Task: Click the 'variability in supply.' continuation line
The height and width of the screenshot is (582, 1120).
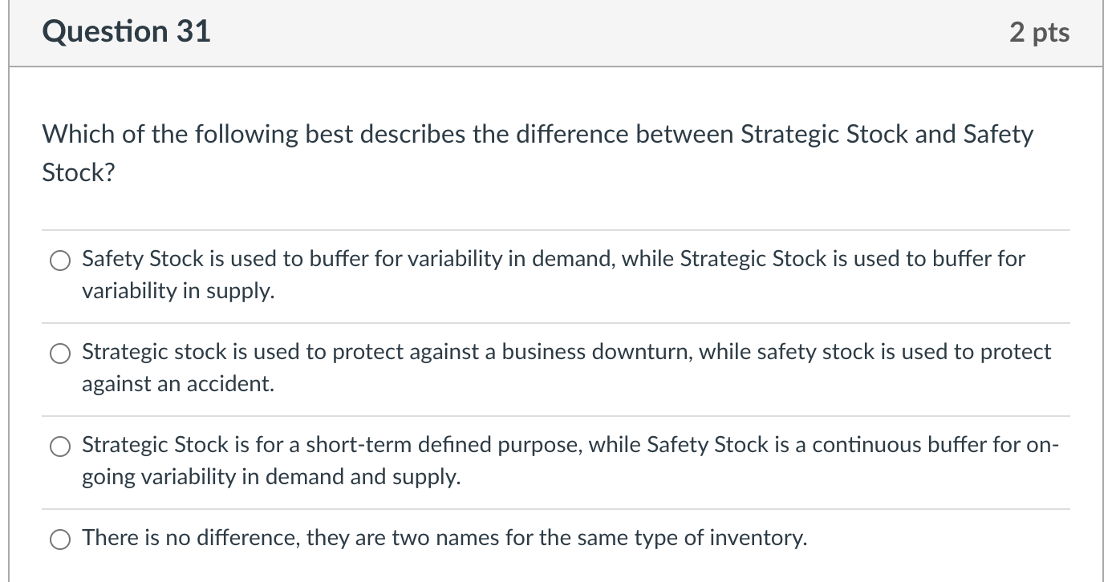Action: (x=178, y=291)
